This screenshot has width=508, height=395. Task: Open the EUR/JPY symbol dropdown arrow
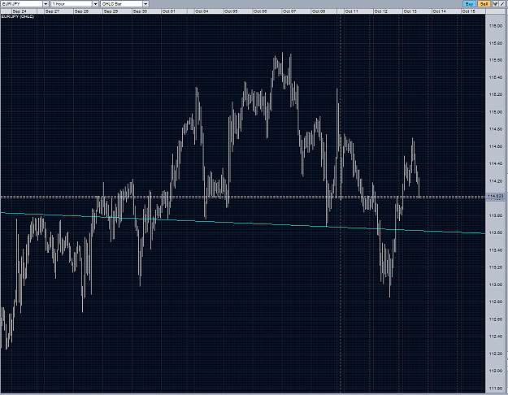coord(46,4)
